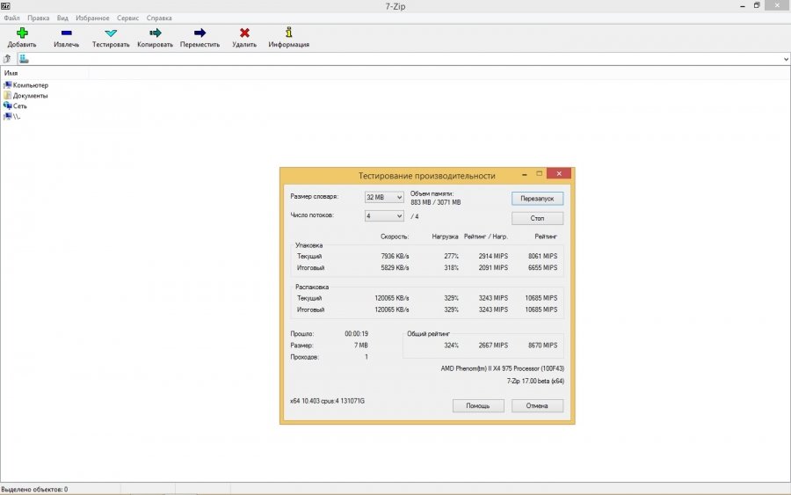The image size is (791, 495).
Task: Click the status bar text Выделено объектов: 0
Action: pos(34,490)
